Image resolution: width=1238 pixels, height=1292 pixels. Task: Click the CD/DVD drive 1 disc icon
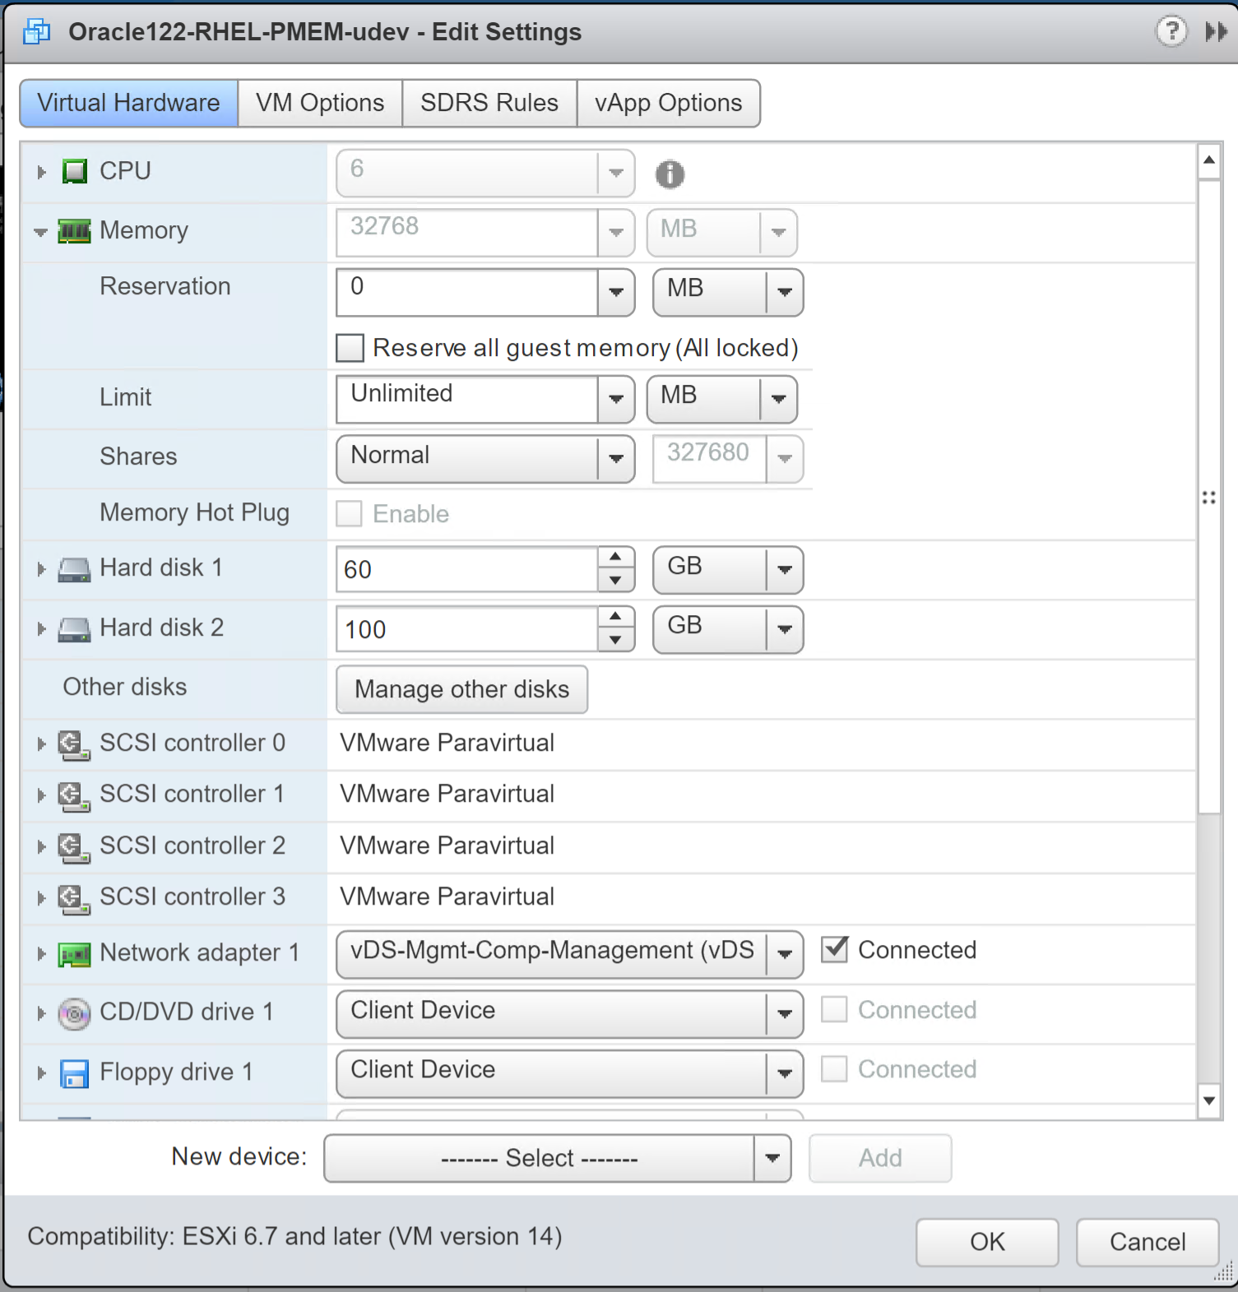74,1013
